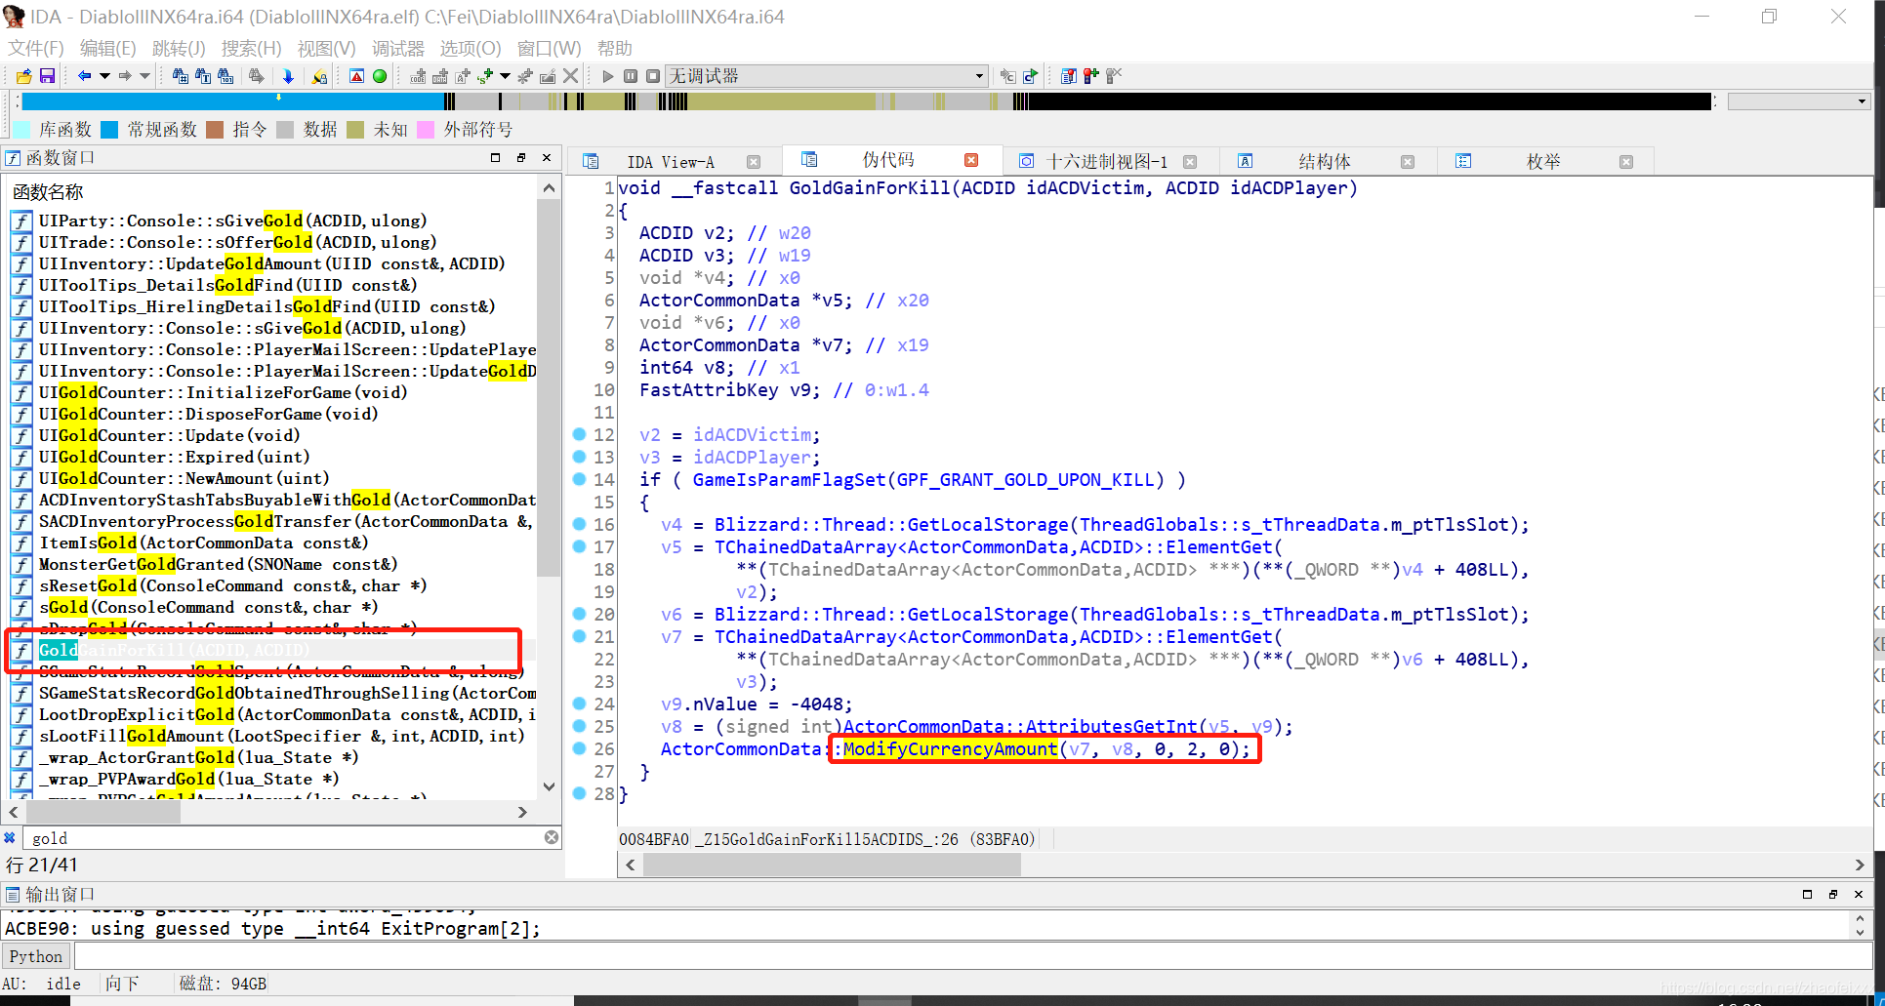Open the 编辑(E) menu
The image size is (1885, 1006).
[x=107, y=48]
